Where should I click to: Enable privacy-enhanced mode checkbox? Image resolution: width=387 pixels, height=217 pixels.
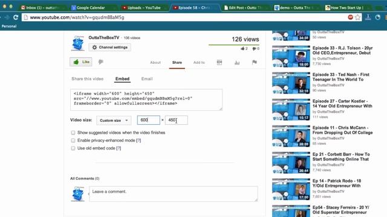[x=73, y=140]
